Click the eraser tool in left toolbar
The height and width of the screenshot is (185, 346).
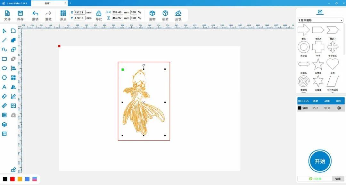4,96
